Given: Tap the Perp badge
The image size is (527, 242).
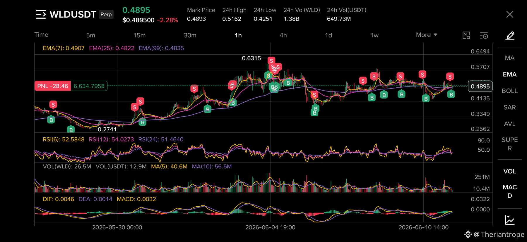Looking at the screenshot, I should 106,14.
